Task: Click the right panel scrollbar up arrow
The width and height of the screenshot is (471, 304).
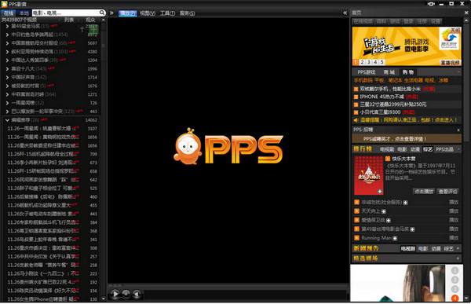Action: tap(466, 20)
